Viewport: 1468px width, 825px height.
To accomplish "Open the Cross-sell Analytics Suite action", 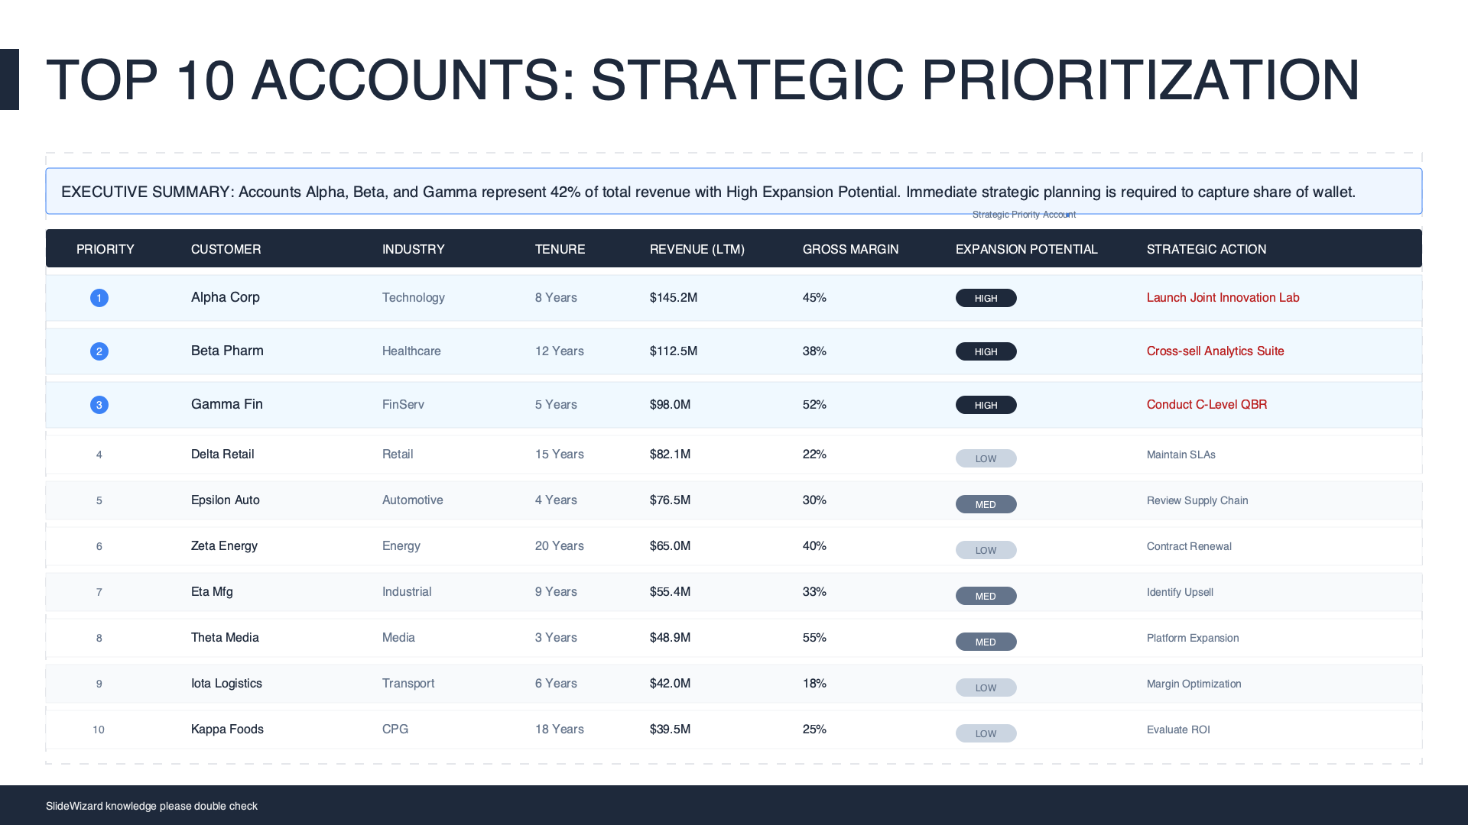I will tap(1215, 351).
